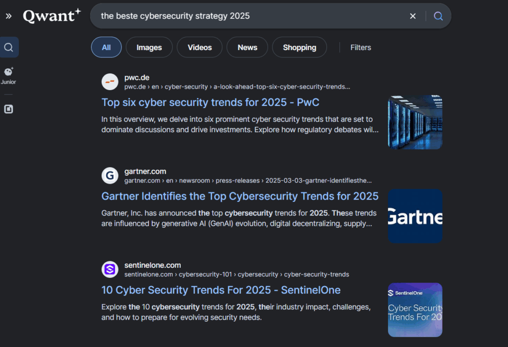Open Gartner Identifies Top Cybersecurity Trends link
This screenshot has width=508, height=347.
pyautogui.click(x=240, y=197)
